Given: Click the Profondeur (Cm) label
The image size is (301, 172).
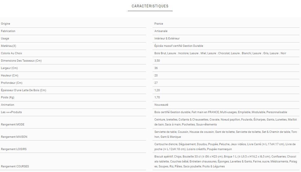Looking at the screenshot, I should (x=12, y=83).
